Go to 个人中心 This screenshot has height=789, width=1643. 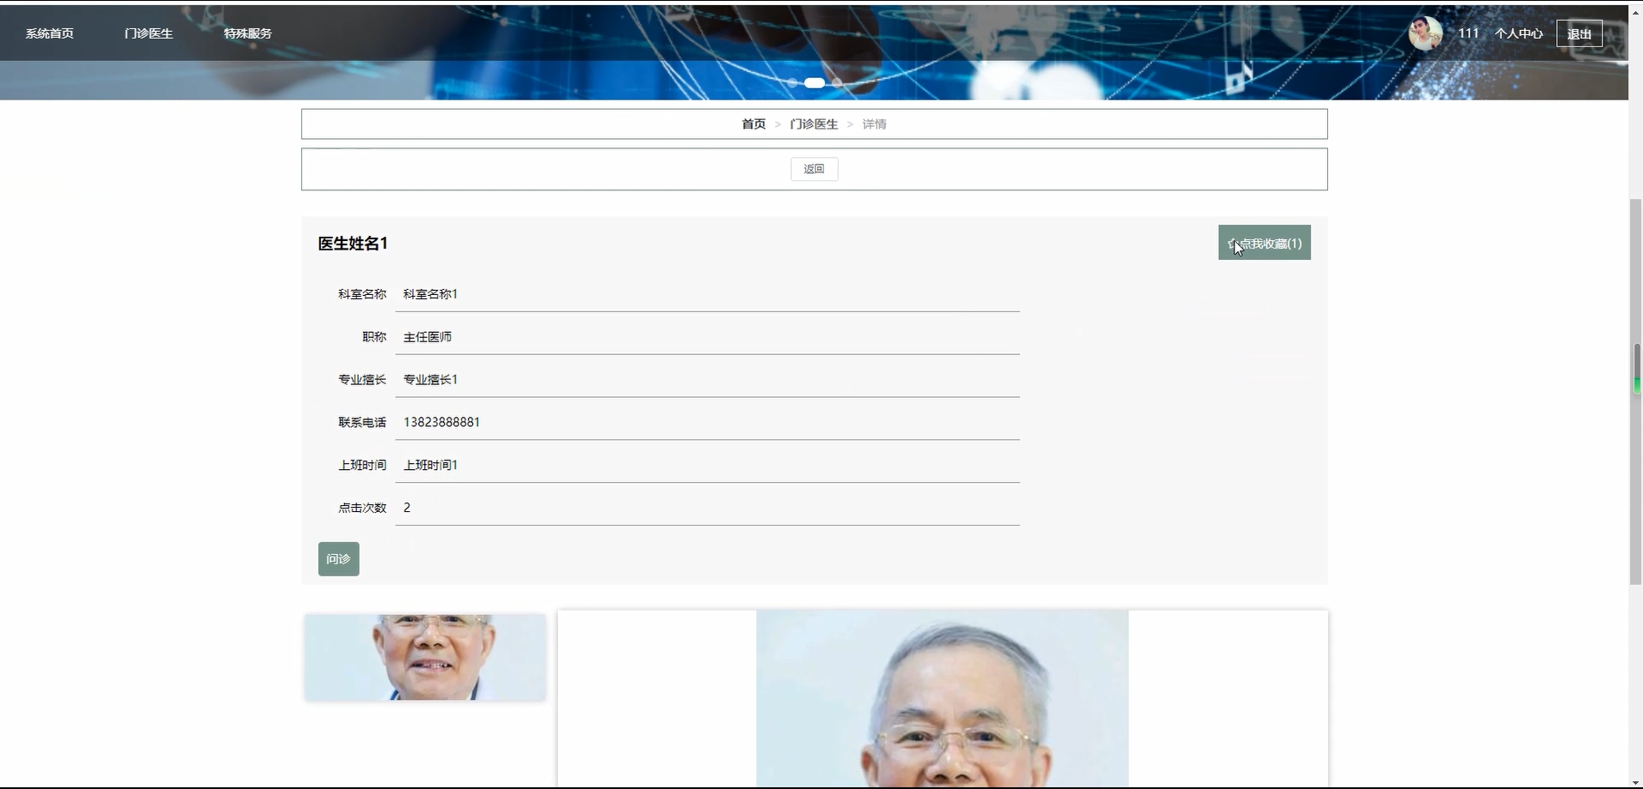(1519, 33)
